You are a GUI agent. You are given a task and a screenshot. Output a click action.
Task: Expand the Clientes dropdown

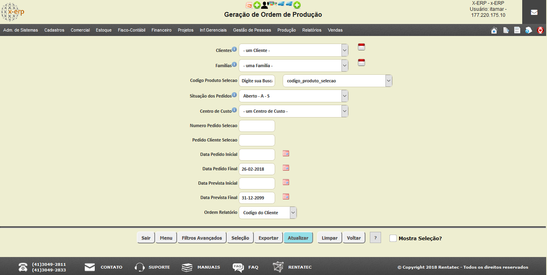[293, 50]
